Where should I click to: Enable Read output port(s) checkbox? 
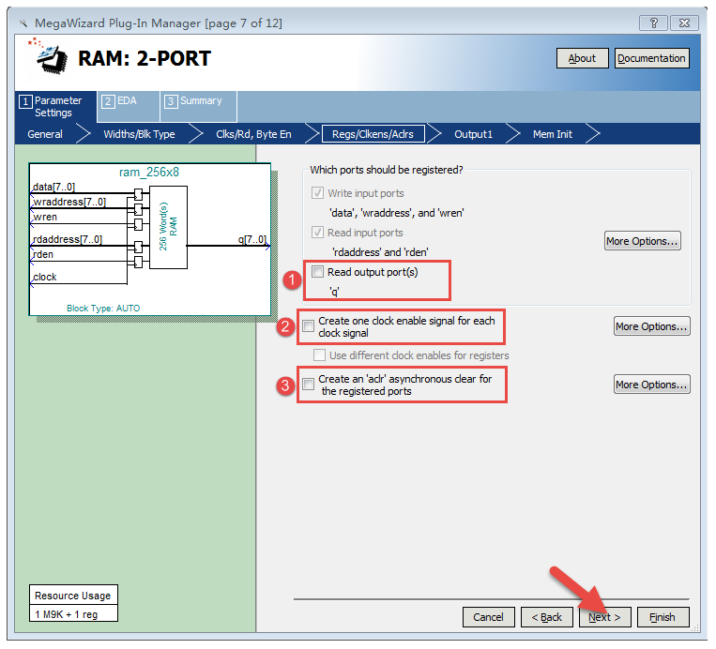coord(317,272)
